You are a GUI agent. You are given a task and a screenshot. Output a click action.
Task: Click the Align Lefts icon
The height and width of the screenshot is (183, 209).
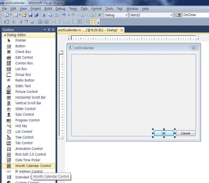[x=14, y=22]
